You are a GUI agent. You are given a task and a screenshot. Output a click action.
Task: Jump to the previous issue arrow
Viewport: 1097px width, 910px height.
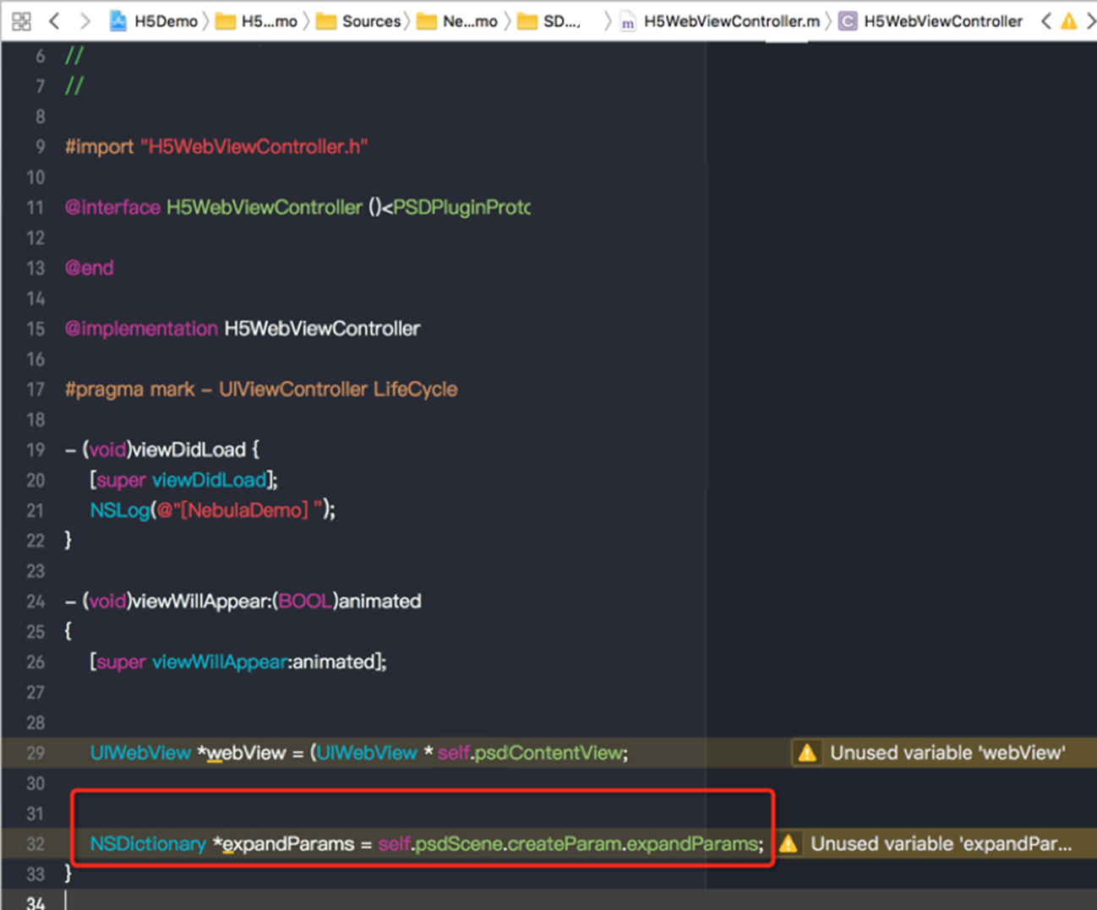[x=1046, y=21]
